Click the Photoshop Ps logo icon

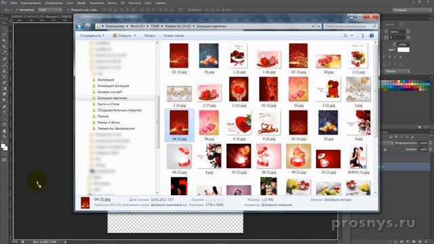coord(4,3)
